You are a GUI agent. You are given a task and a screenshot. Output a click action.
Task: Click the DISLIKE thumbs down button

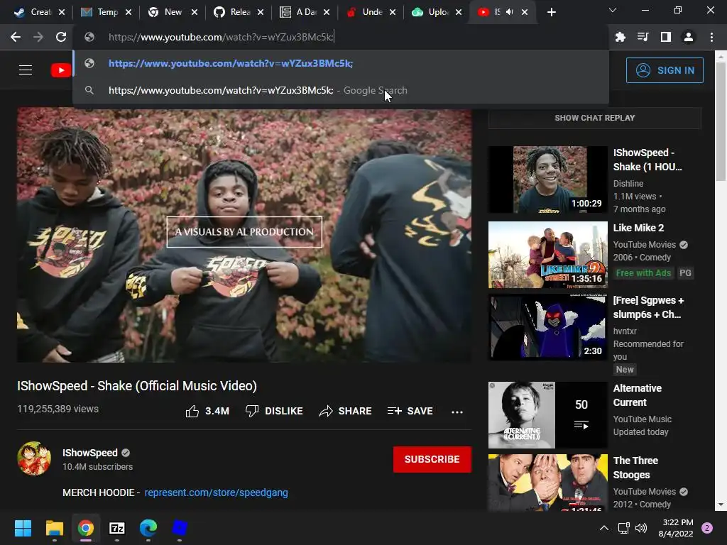274,411
